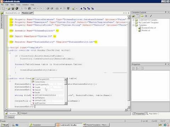Switch to the Template view tab
Screen dimensions: 170x127
(x=11, y=113)
